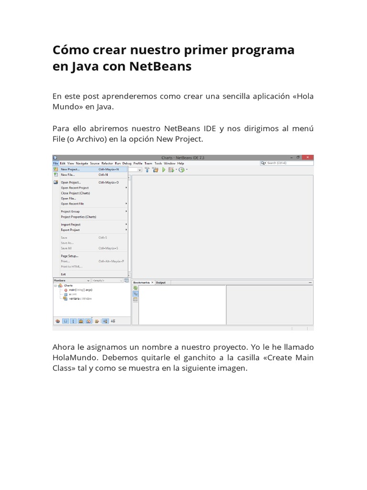Switch to the Bookmarks tab

[141, 282]
